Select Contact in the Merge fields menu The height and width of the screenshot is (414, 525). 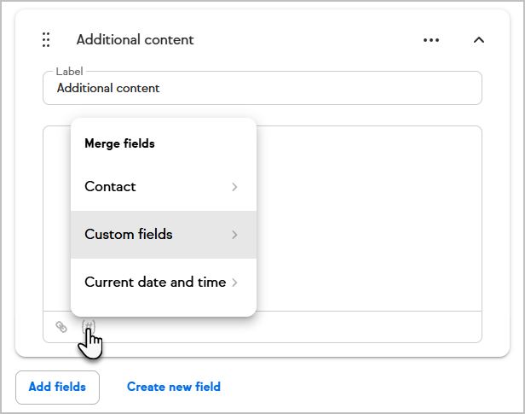coord(111,187)
